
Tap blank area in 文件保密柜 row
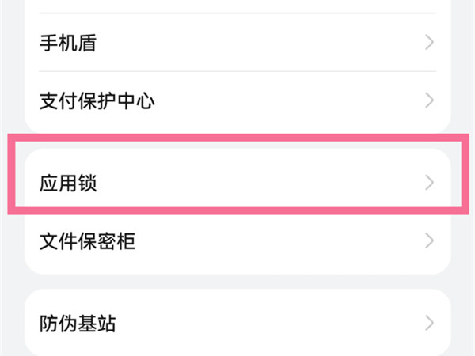(x=277, y=240)
